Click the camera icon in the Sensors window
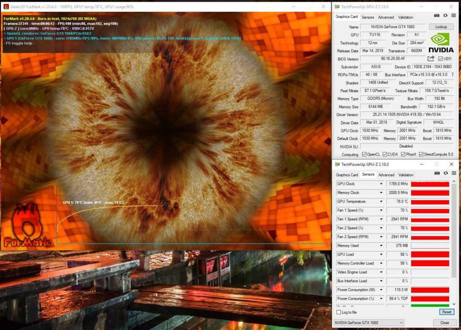461x330 pixels. 437,173
